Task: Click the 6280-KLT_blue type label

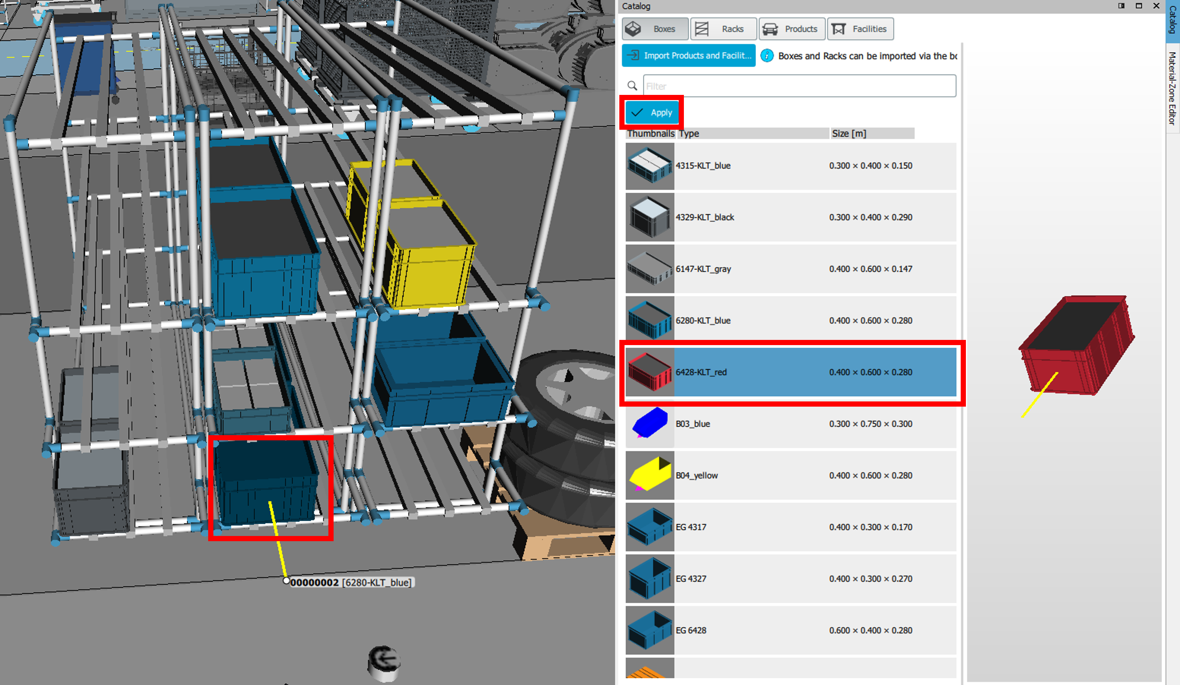Action: pyautogui.click(x=703, y=321)
